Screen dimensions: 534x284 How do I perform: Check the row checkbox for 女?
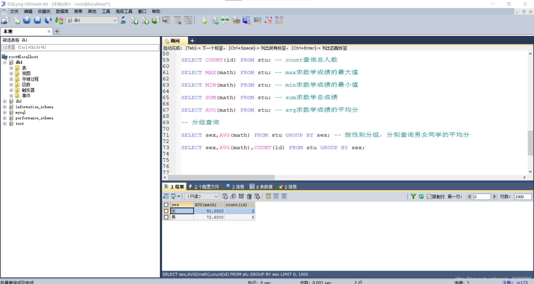point(166,211)
